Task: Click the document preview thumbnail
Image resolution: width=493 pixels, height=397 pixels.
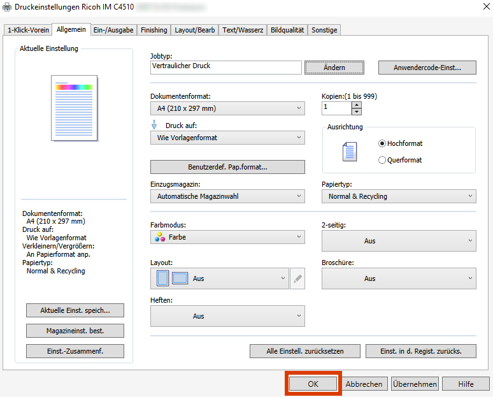Action: [74, 108]
